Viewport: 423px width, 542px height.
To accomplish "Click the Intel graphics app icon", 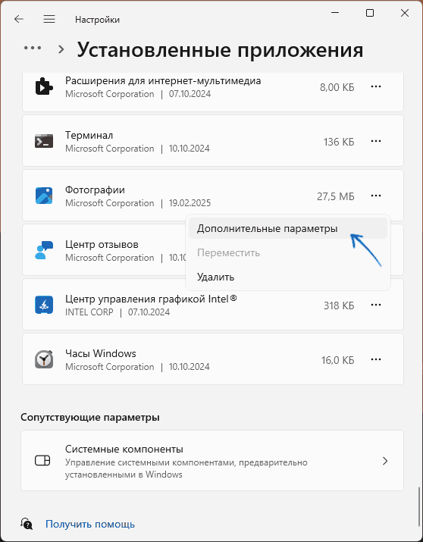I will (x=44, y=305).
